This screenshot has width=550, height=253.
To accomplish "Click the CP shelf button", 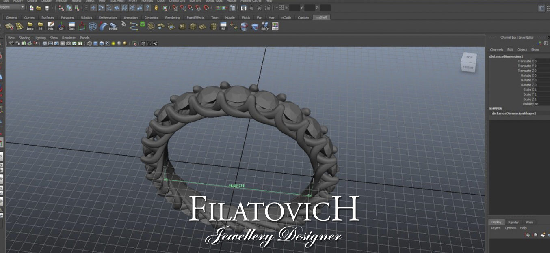I will pos(61,26).
